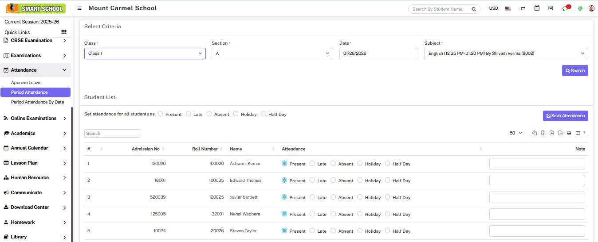Open chat notifications with red badge
Viewport: 598px width, 242px height.
click(x=565, y=8)
